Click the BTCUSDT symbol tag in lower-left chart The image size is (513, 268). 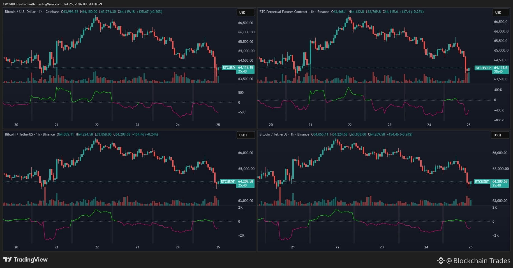pos(227,181)
